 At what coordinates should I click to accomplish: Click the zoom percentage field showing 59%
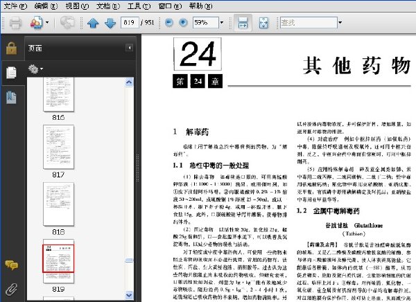pos(206,23)
